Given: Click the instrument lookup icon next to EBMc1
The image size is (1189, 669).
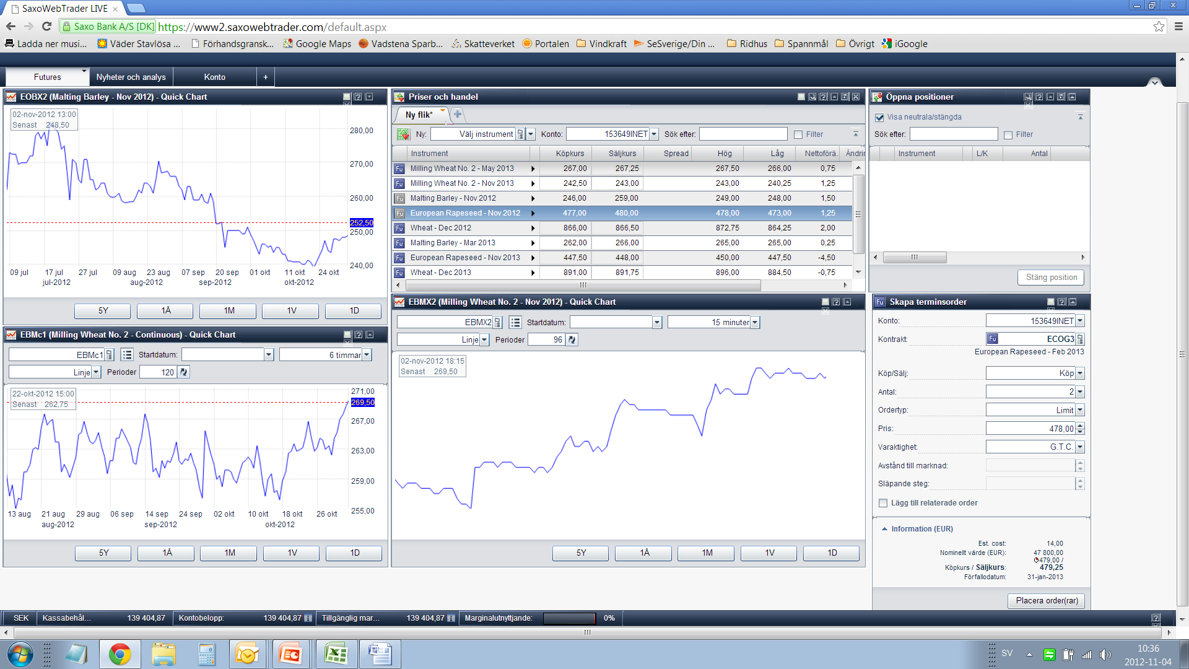Looking at the screenshot, I should tap(110, 355).
